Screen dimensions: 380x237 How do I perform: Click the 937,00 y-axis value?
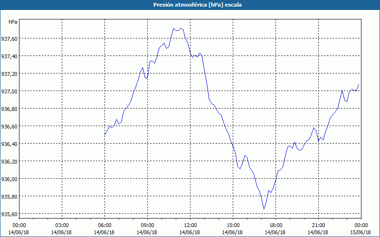tap(9, 91)
